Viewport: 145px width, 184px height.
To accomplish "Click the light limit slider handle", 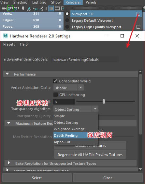I will (104, 101).
